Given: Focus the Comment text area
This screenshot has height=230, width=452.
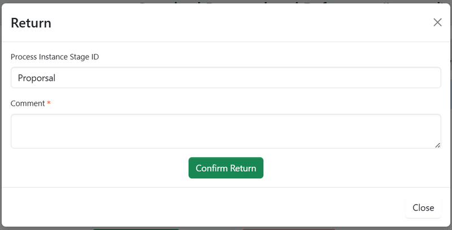Looking at the screenshot, I should pyautogui.click(x=226, y=131).
